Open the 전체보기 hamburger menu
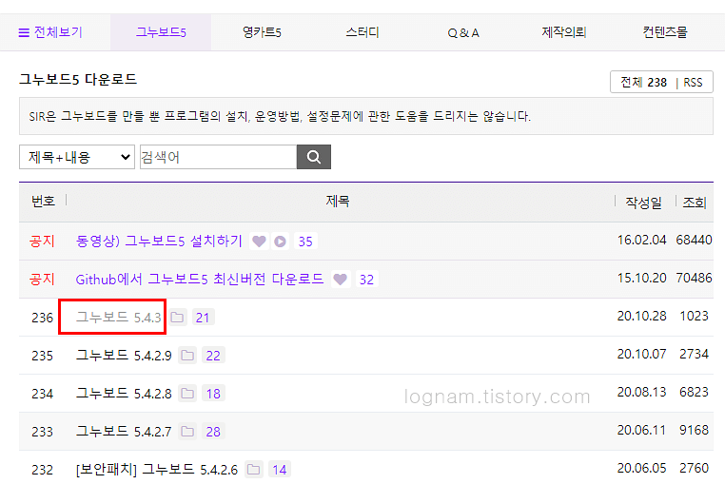Viewport: 725px width, 484px height. [49, 32]
